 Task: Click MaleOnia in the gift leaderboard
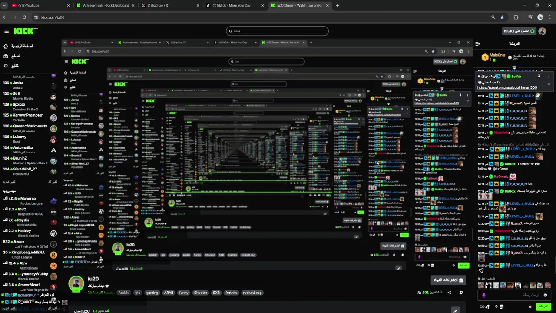(497, 55)
